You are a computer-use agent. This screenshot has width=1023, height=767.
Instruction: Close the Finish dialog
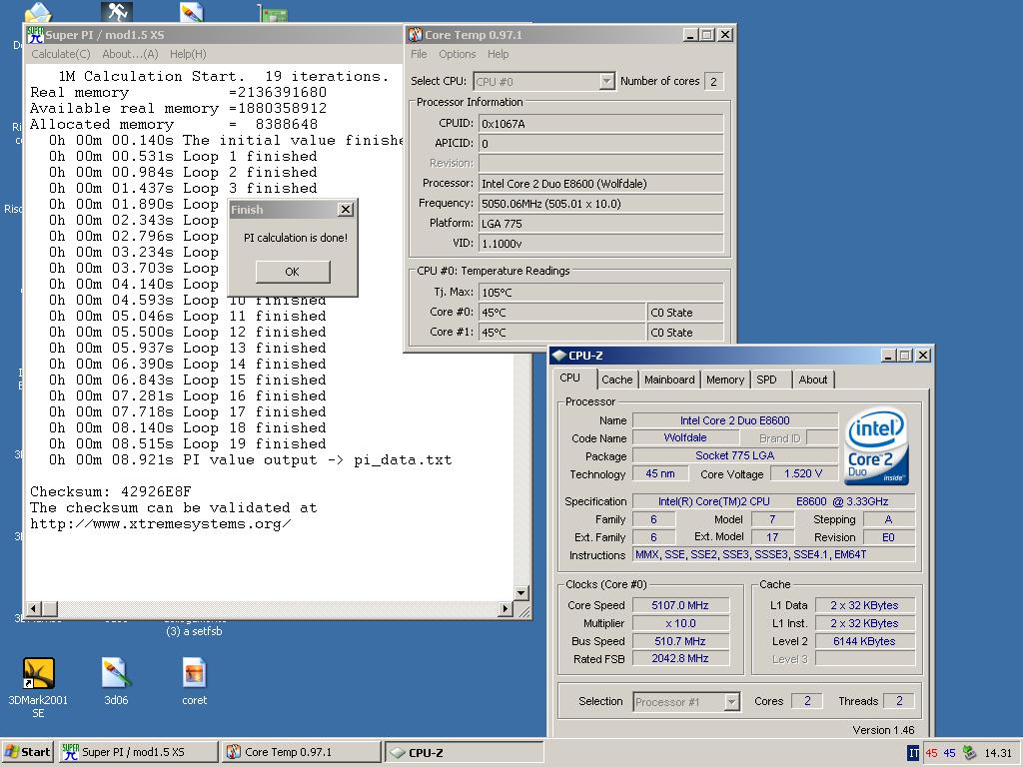coord(346,210)
